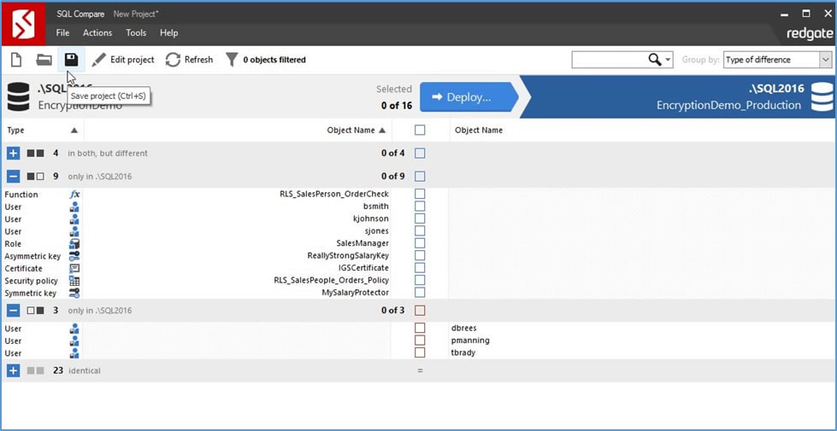Click the redgate brand logo
Viewport: 837px width, 431px height.
810,33
